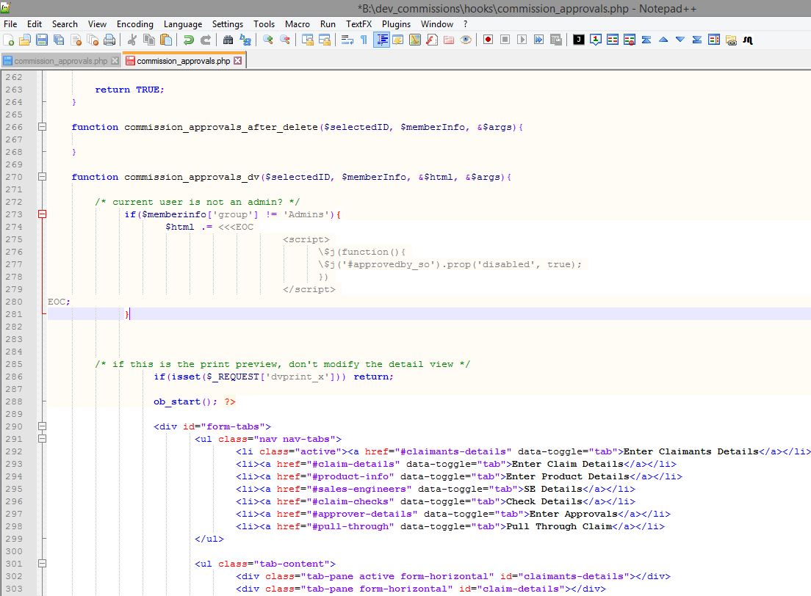This screenshot has width=811, height=596.
Task: Open the Edit menu
Action: tap(35, 23)
